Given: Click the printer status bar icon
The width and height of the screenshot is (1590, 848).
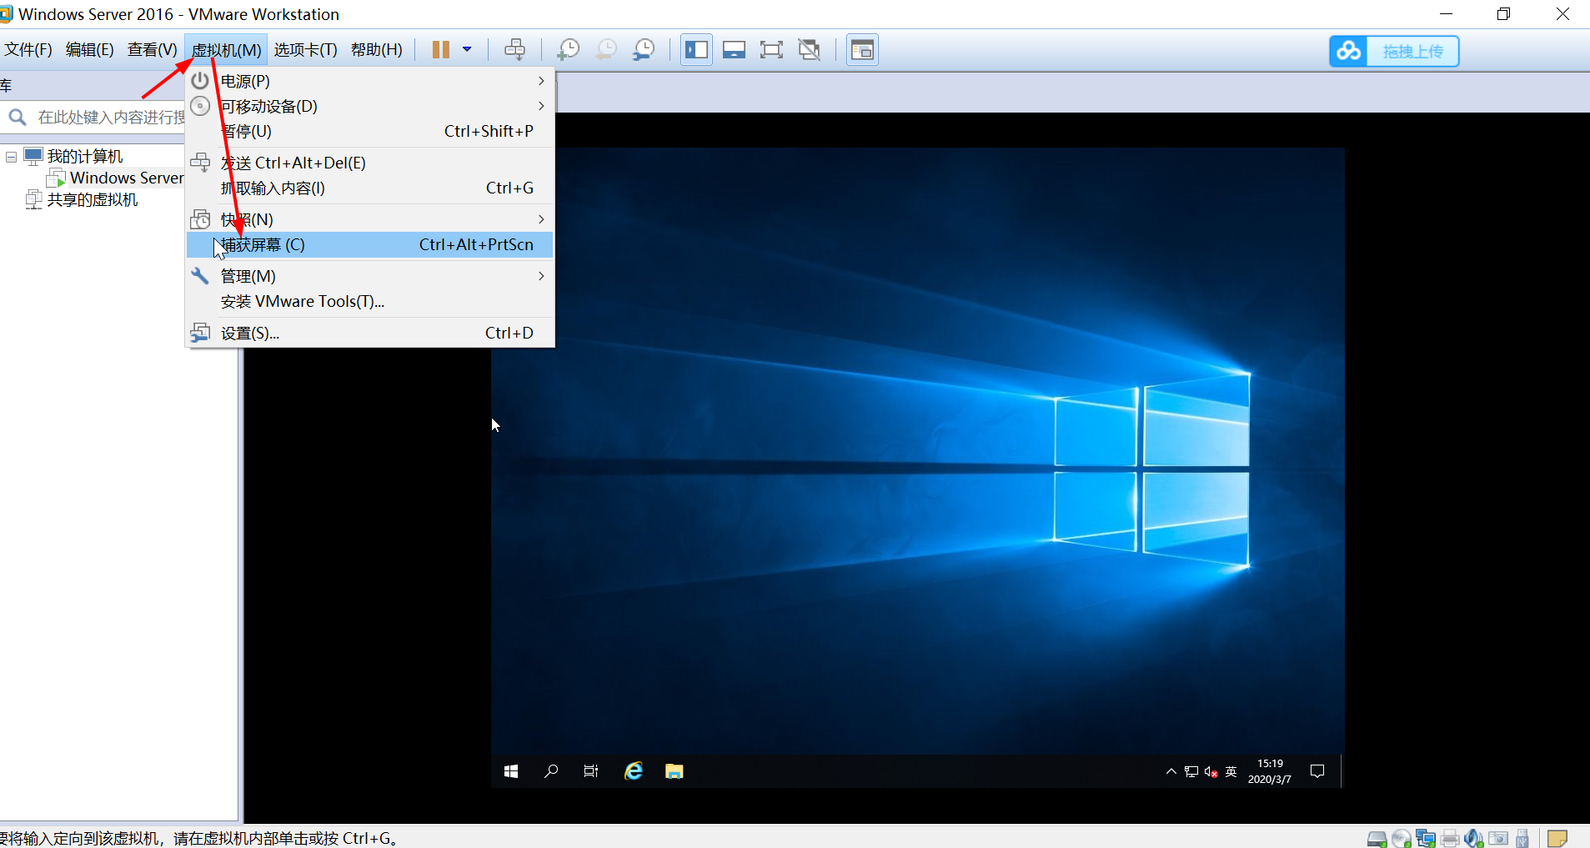Looking at the screenshot, I should point(1450,838).
